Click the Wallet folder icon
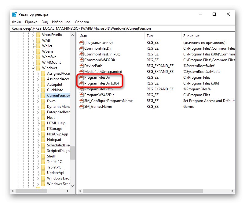The width and height of the screenshot is (245, 204). 38,46
